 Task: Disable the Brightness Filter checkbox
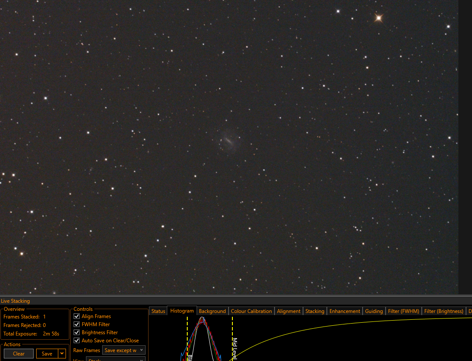coord(77,333)
